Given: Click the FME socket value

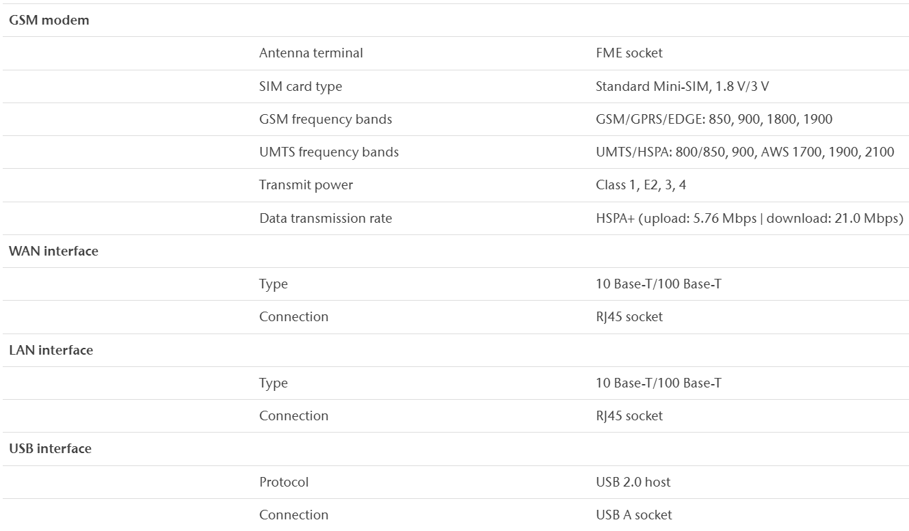Looking at the screenshot, I should pyautogui.click(x=629, y=53).
